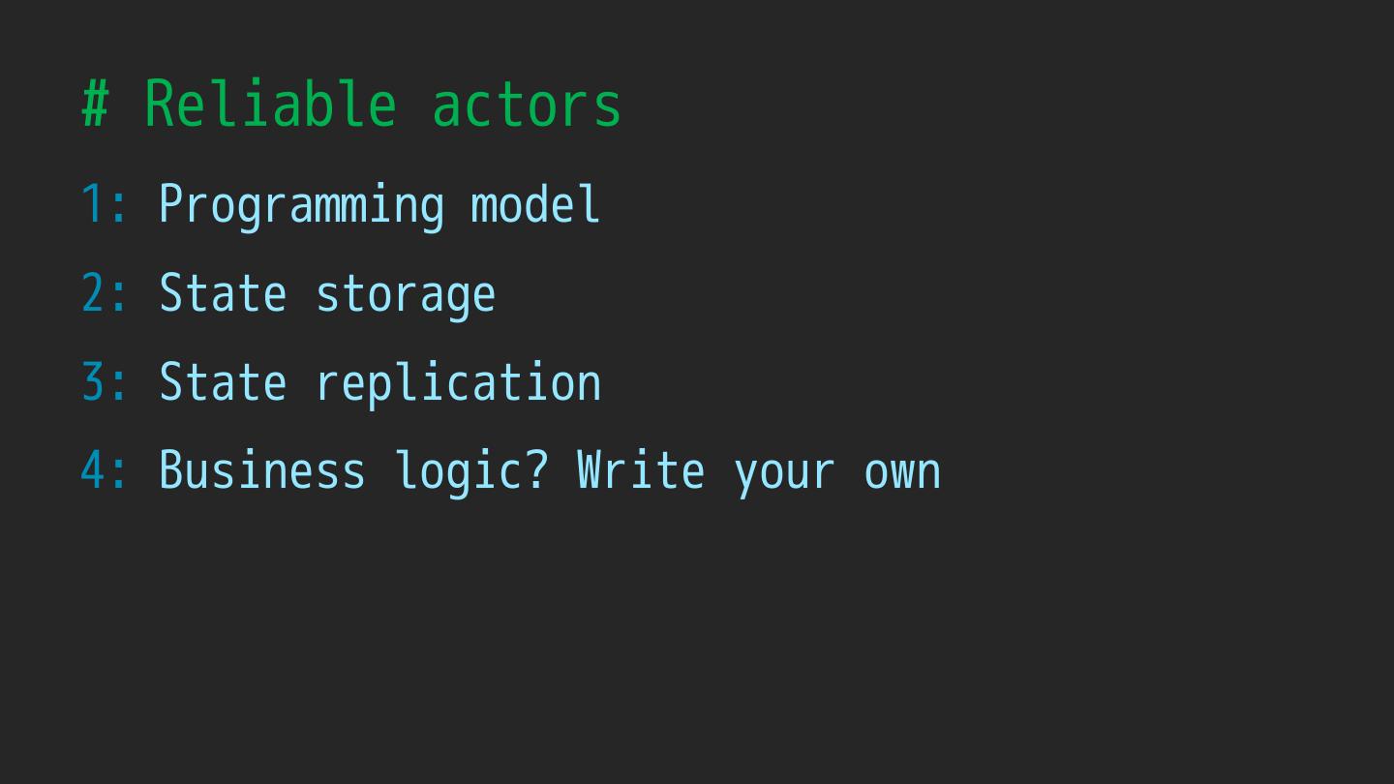Click the word "storage"
The height and width of the screenshot is (784, 1394).
(405, 293)
